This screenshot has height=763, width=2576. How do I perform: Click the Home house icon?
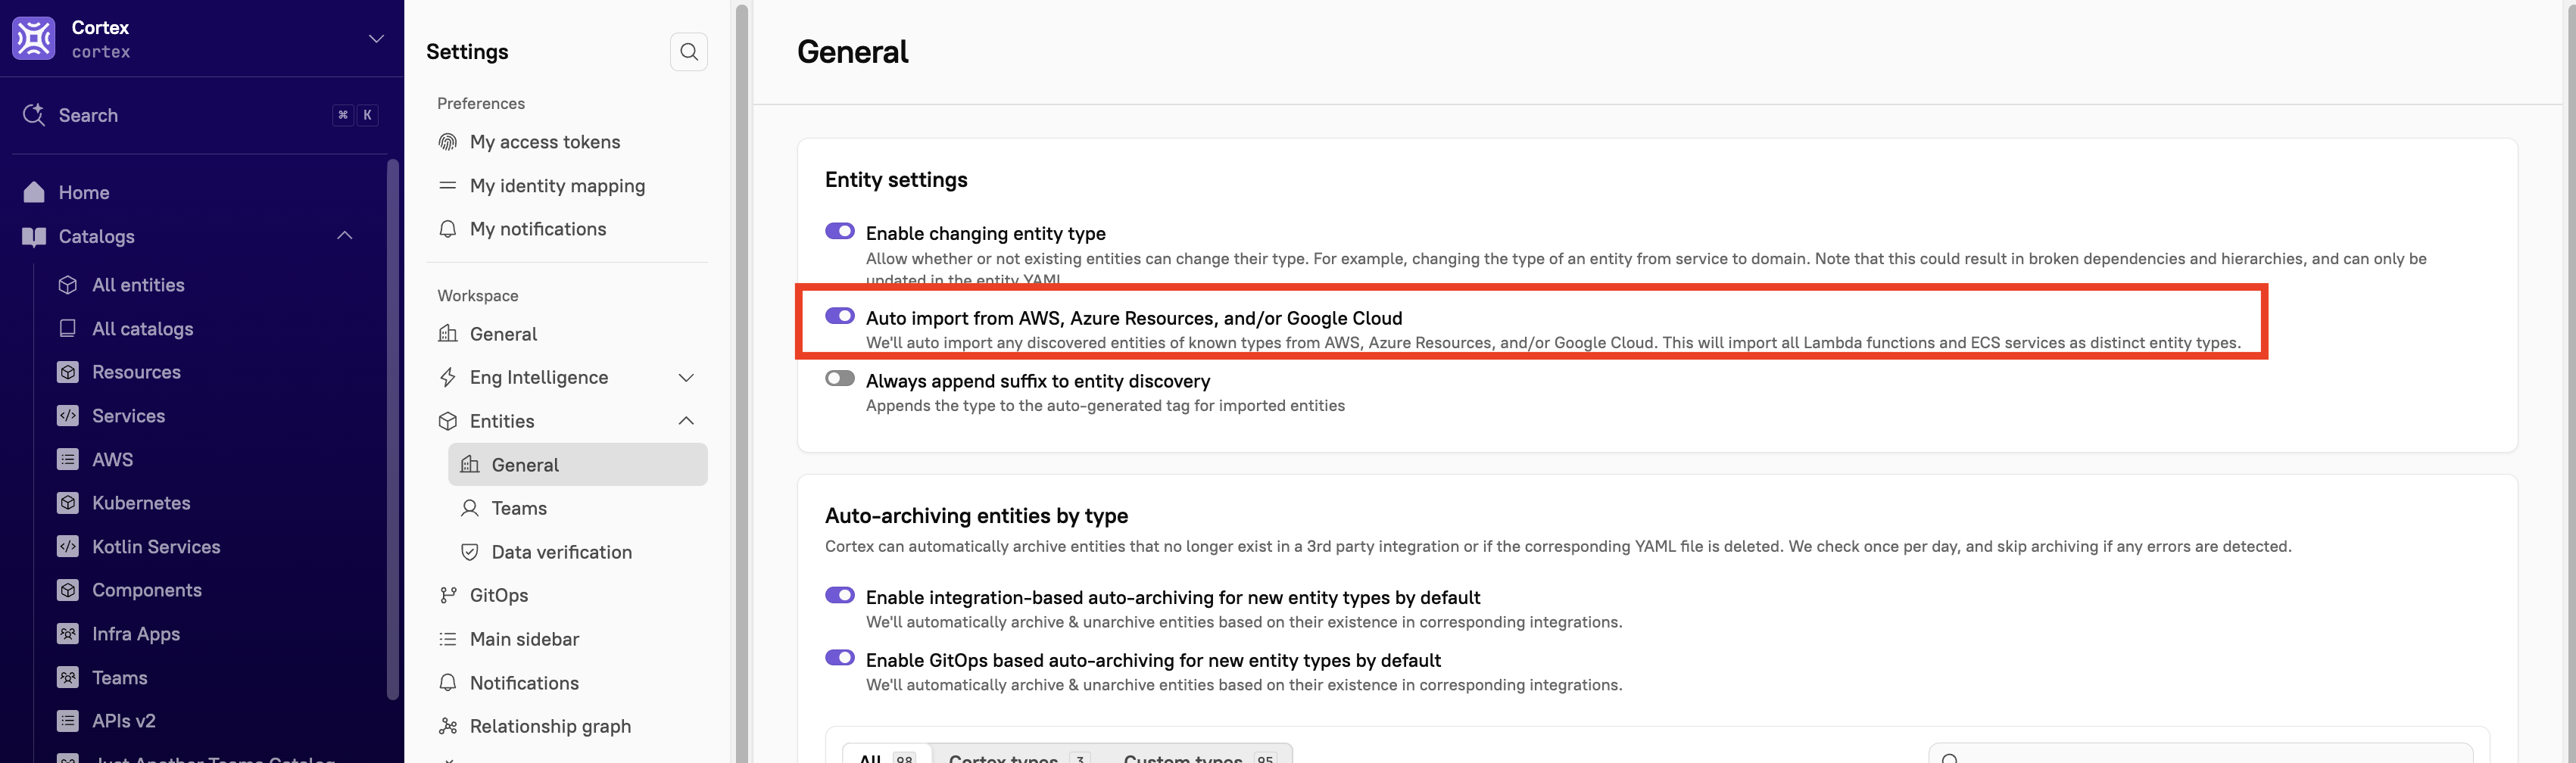point(34,192)
